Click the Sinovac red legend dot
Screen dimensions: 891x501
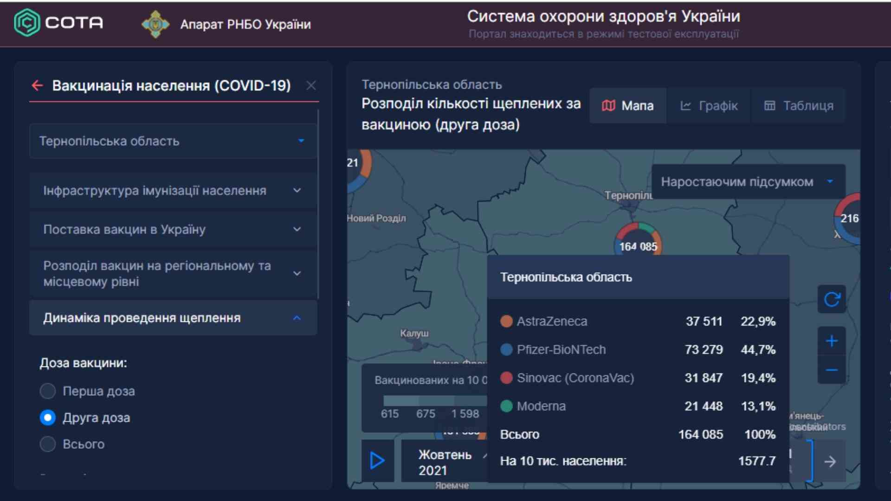(x=506, y=378)
